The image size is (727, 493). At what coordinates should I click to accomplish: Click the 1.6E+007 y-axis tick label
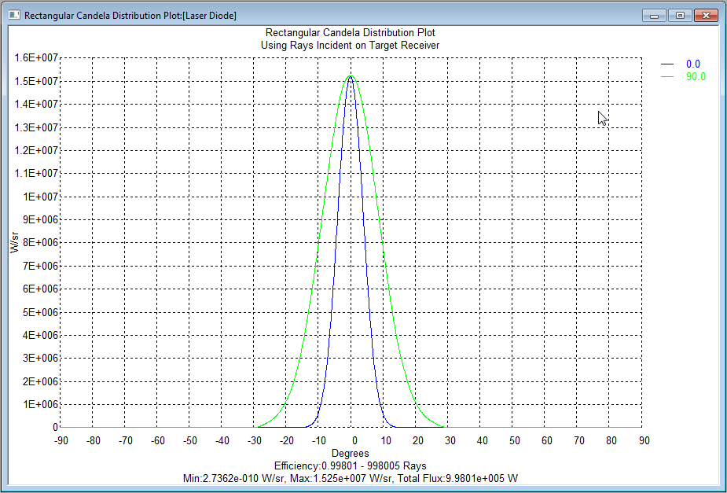(x=37, y=57)
